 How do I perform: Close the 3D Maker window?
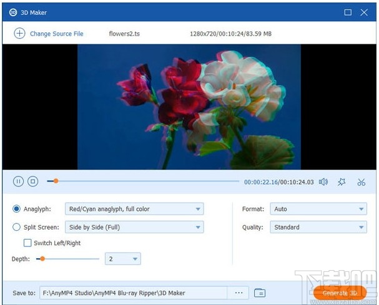tap(364, 12)
